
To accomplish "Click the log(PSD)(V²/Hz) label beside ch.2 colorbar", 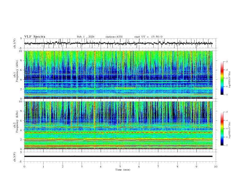I will [x=230, y=130].
